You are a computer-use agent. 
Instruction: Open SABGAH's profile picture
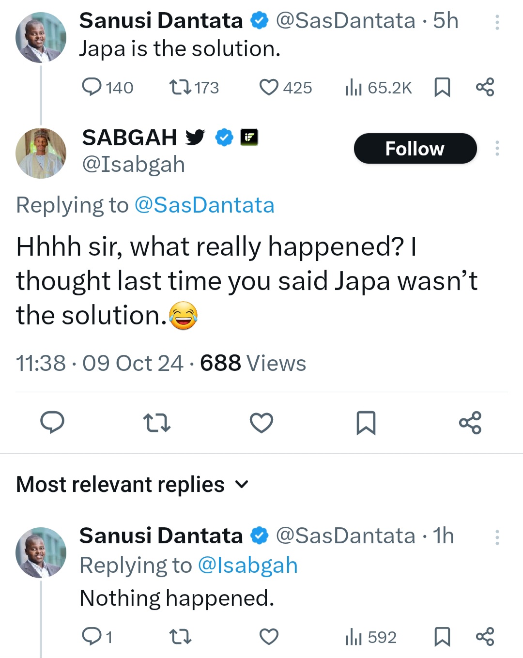(x=41, y=153)
